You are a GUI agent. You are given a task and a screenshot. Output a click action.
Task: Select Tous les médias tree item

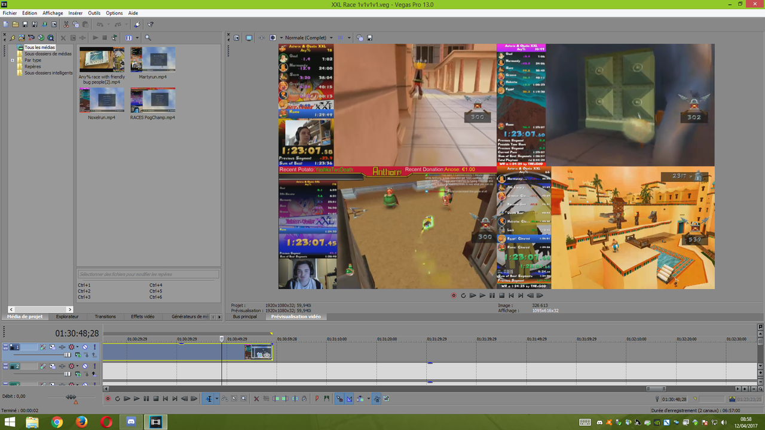[39, 47]
